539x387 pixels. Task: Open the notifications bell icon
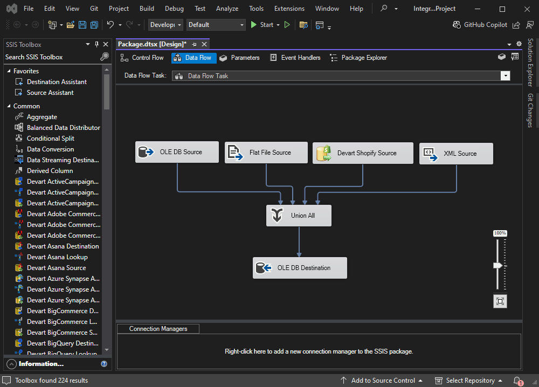point(517,381)
